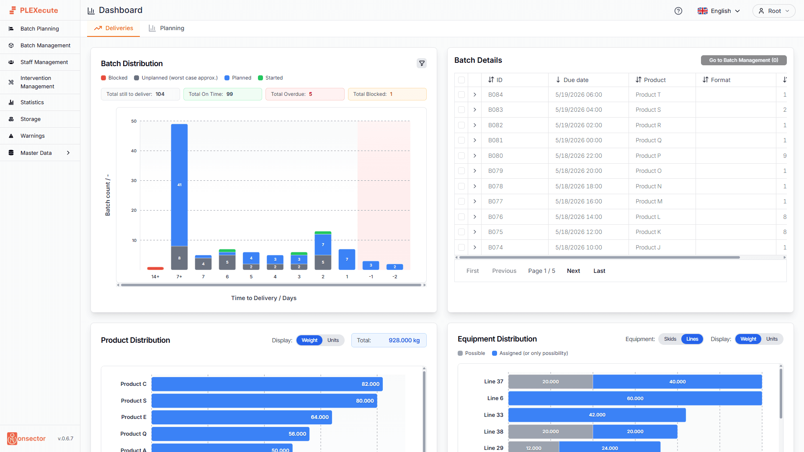This screenshot has height=452, width=804.
Task: Click the 7+ days planned bar showing 41
Action: (x=179, y=185)
